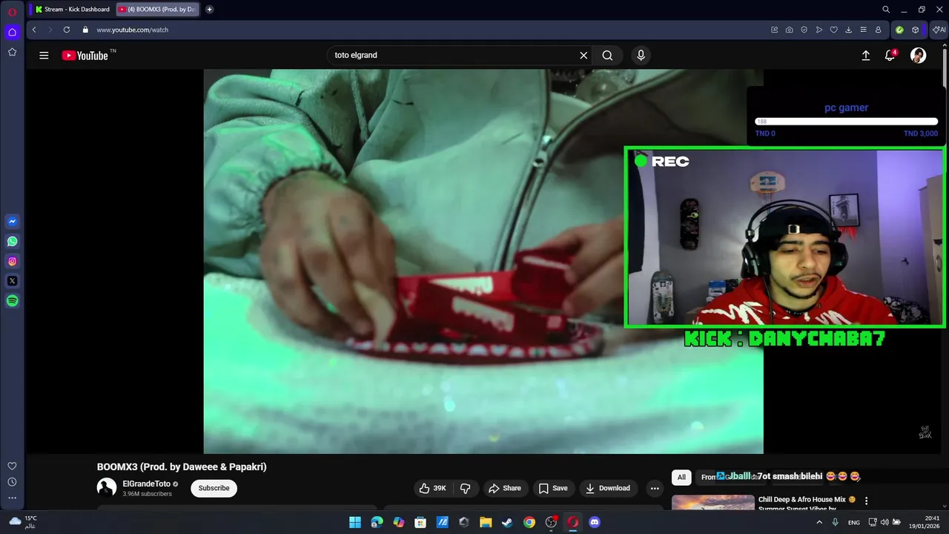Screen dimensions: 949x534
Task: Open clock showing 20:41 19/01/2026
Action: click(925, 522)
